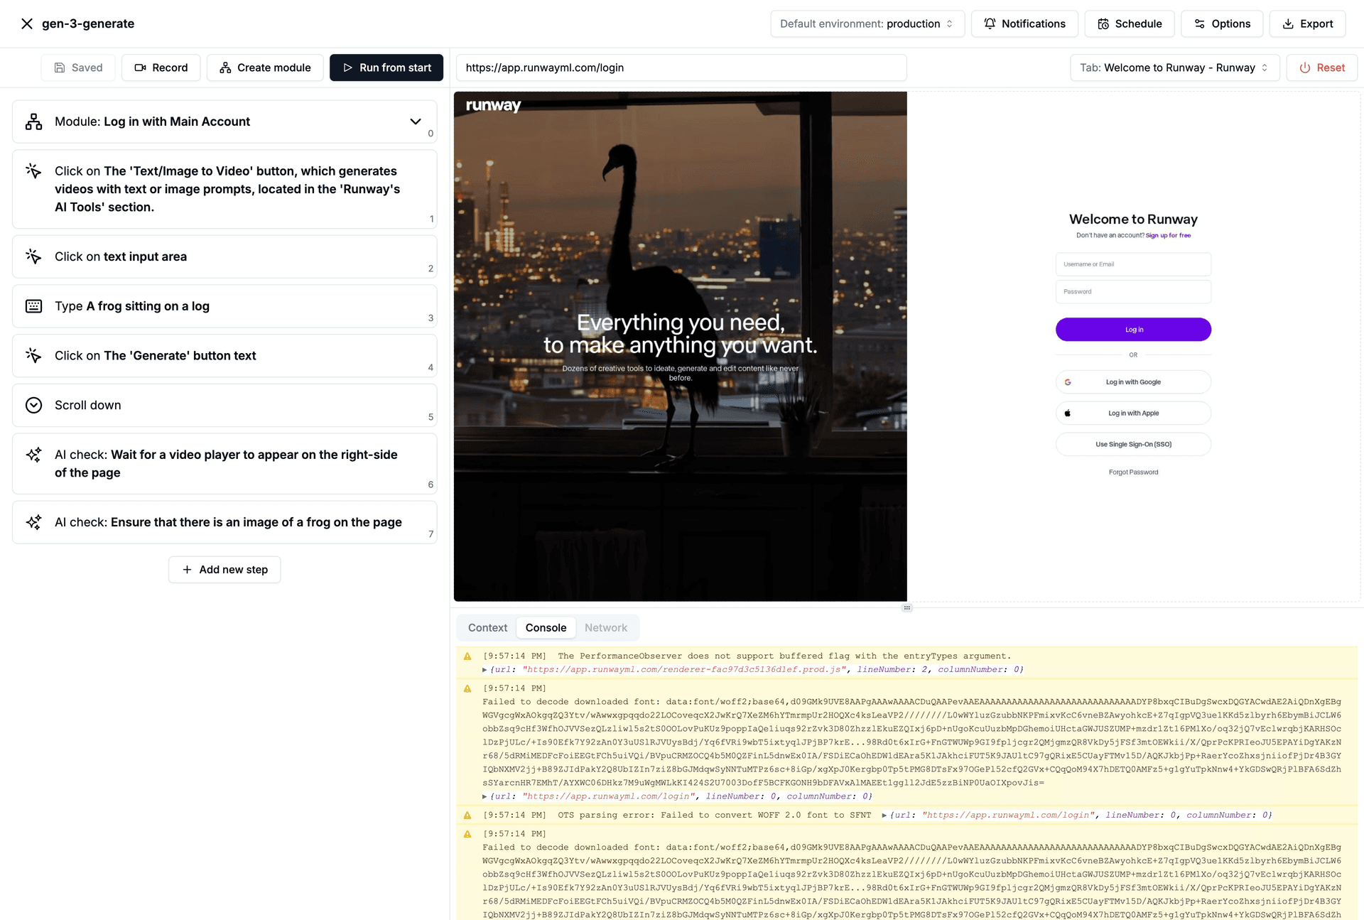The image size is (1364, 920).
Task: Click the module icon beside Log in with Main Account
Action: pyautogui.click(x=33, y=121)
